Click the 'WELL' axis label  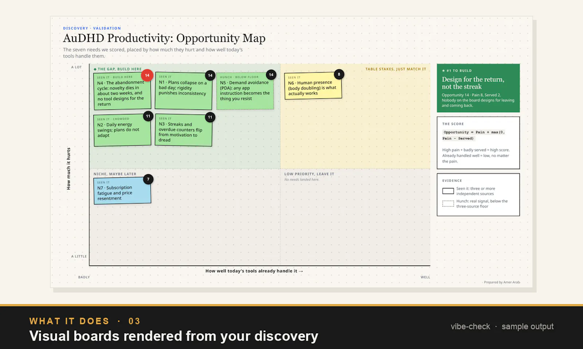(x=425, y=277)
